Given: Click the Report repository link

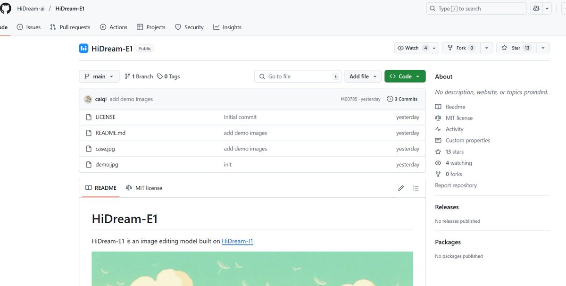Looking at the screenshot, I should point(456,185).
